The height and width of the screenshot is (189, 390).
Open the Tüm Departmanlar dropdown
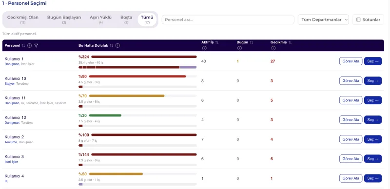click(x=323, y=19)
